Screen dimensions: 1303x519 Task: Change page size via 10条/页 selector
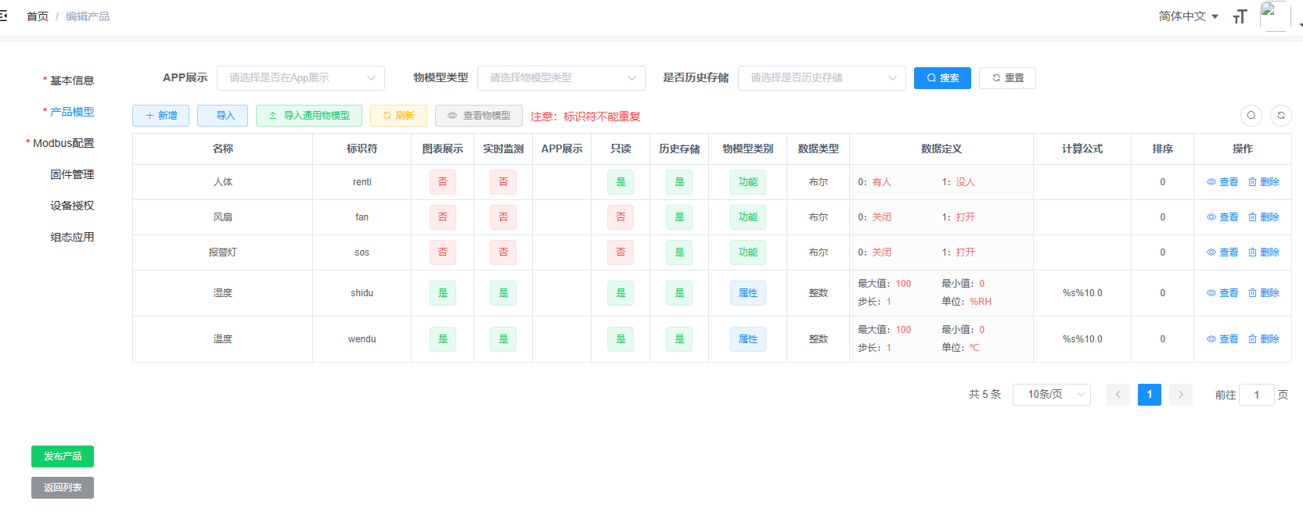[x=1051, y=395]
